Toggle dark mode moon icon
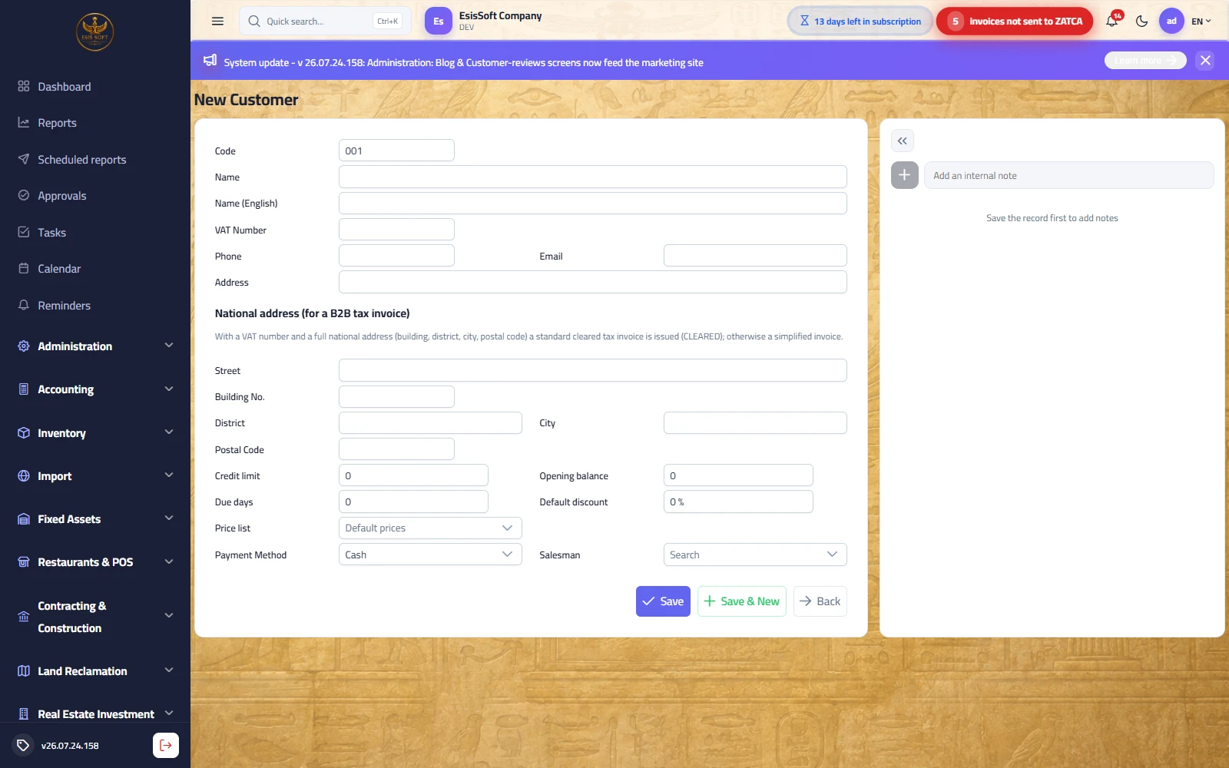Screen dimensions: 1229x768 pyautogui.click(x=1142, y=22)
